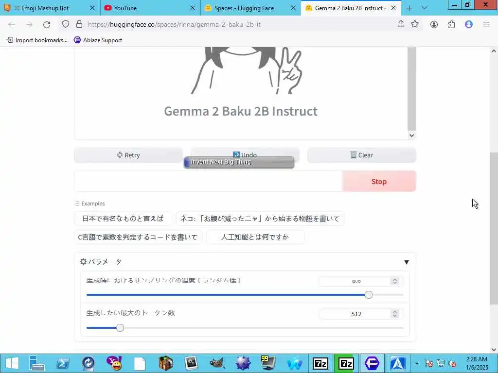Screen dimensions: 498x373
Task: Choose example about ネコ お腹が減ったニャ story
Action: (260, 219)
